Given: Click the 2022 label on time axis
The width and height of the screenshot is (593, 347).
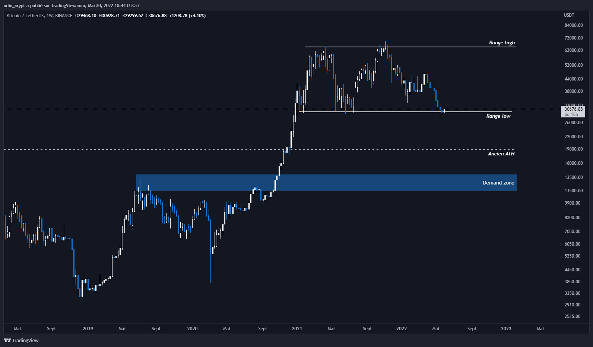Looking at the screenshot, I should [x=402, y=329].
